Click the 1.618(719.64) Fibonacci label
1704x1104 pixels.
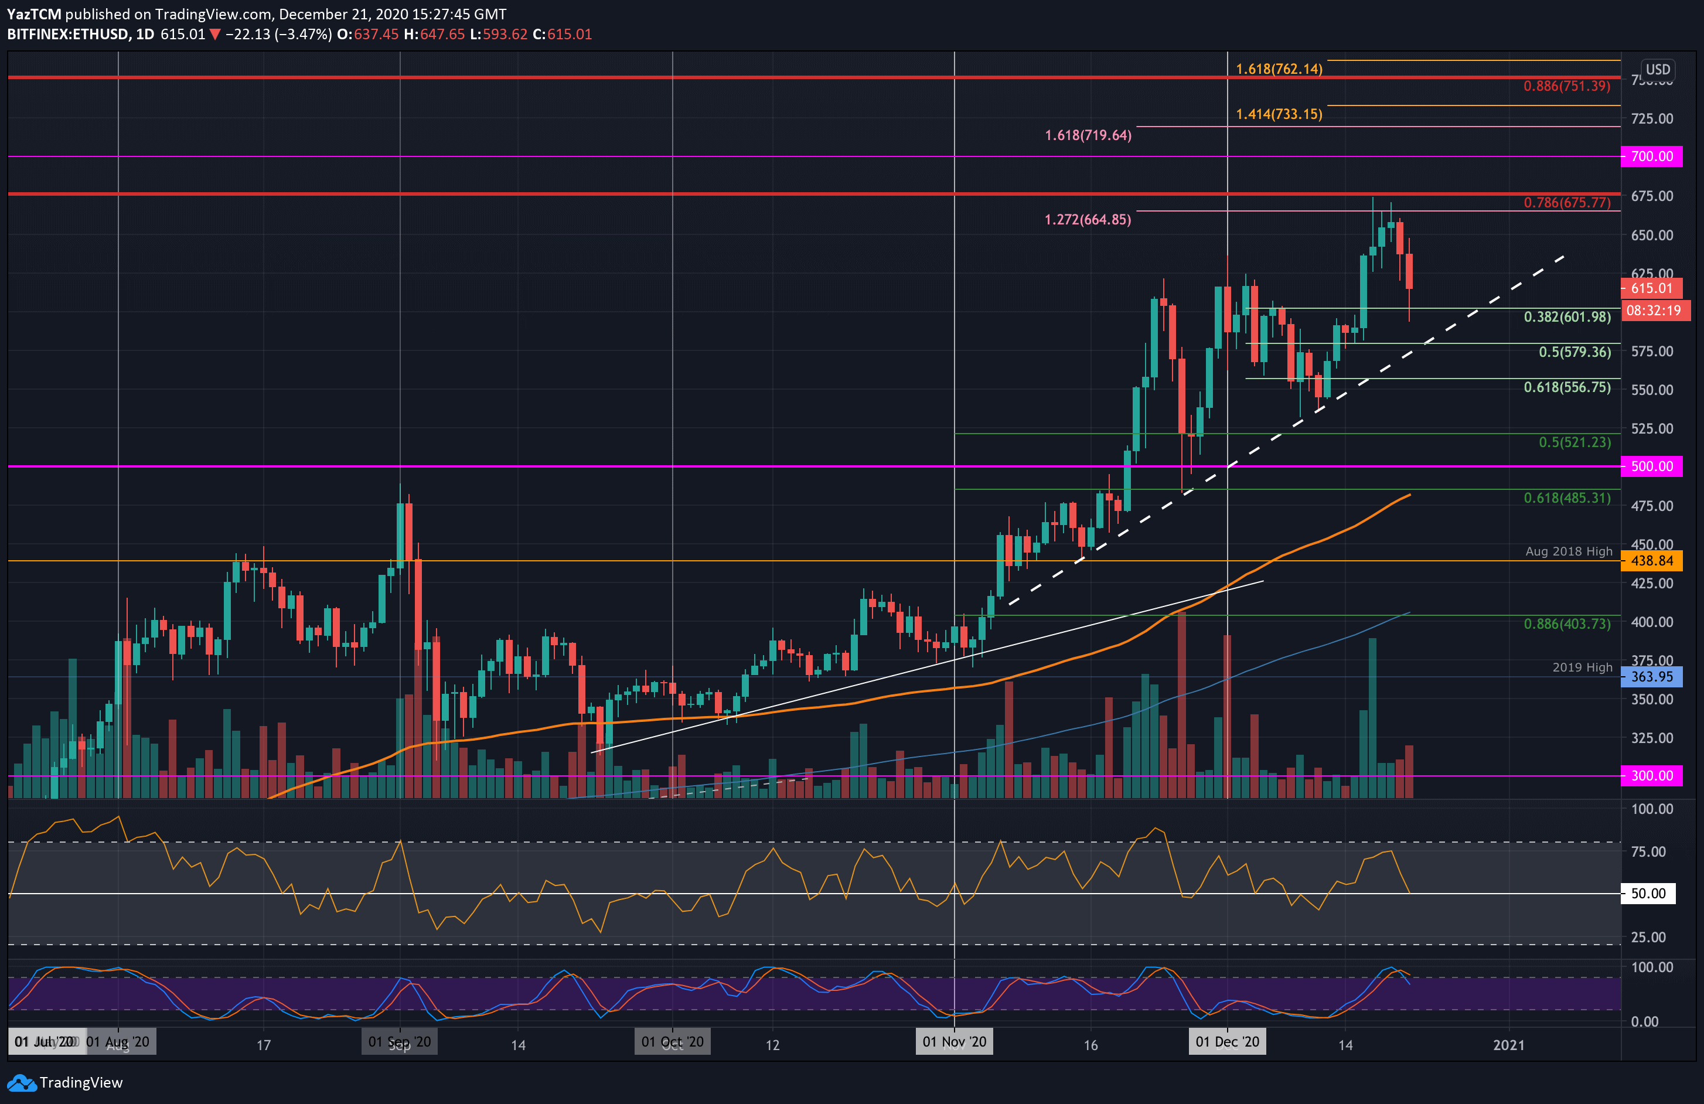coord(1088,135)
